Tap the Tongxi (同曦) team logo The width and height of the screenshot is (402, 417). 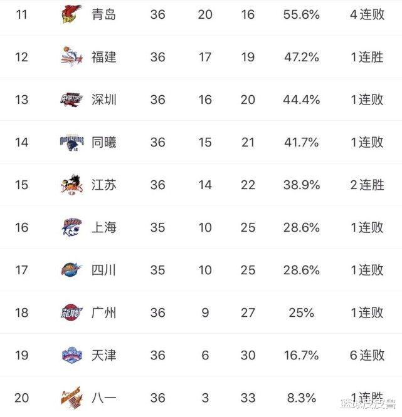[71, 142]
